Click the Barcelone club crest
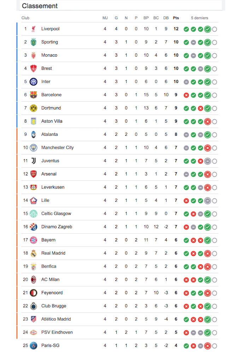 33,95
